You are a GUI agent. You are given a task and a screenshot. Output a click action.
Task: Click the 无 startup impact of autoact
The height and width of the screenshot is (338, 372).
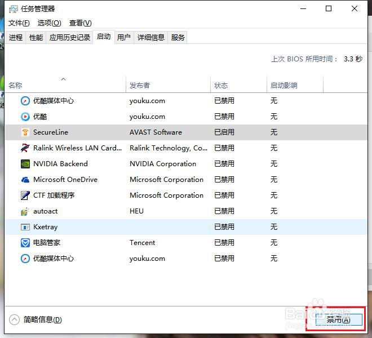274,211
